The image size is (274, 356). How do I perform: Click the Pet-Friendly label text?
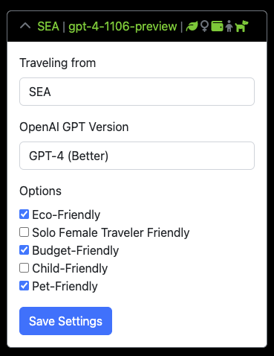click(65, 286)
